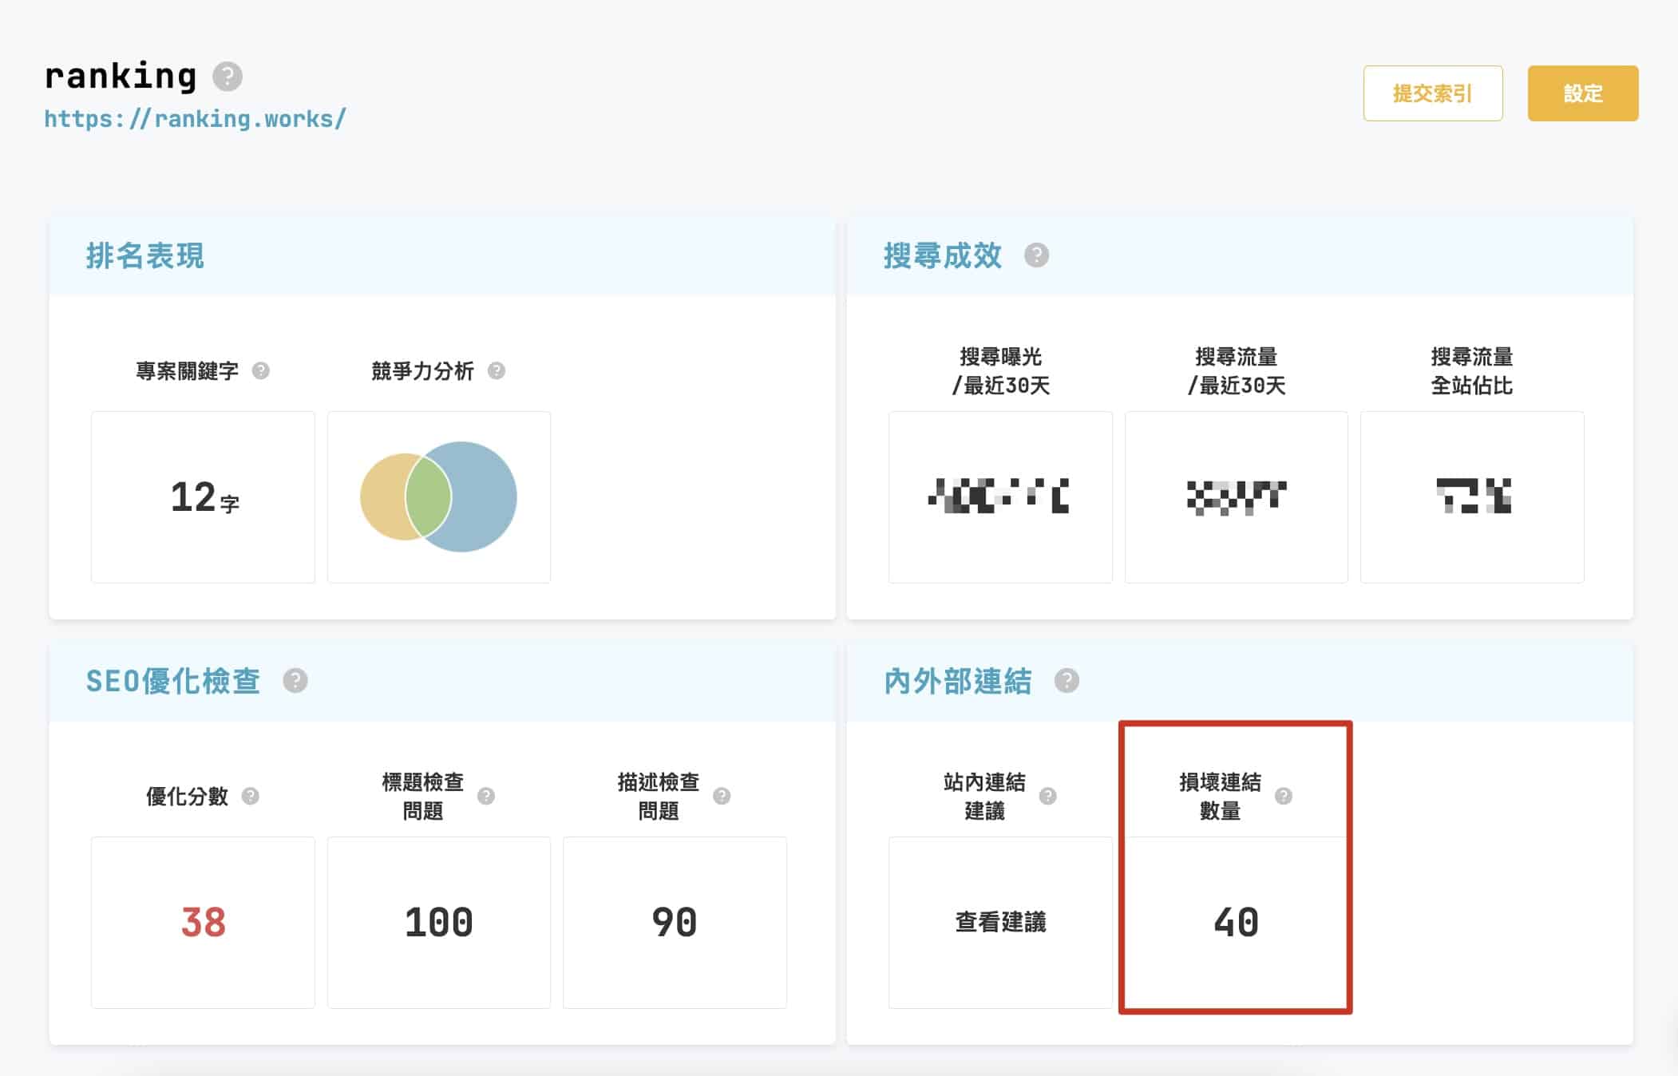The height and width of the screenshot is (1076, 1678).
Task: Open the ranking.works URL link
Action: 195,119
